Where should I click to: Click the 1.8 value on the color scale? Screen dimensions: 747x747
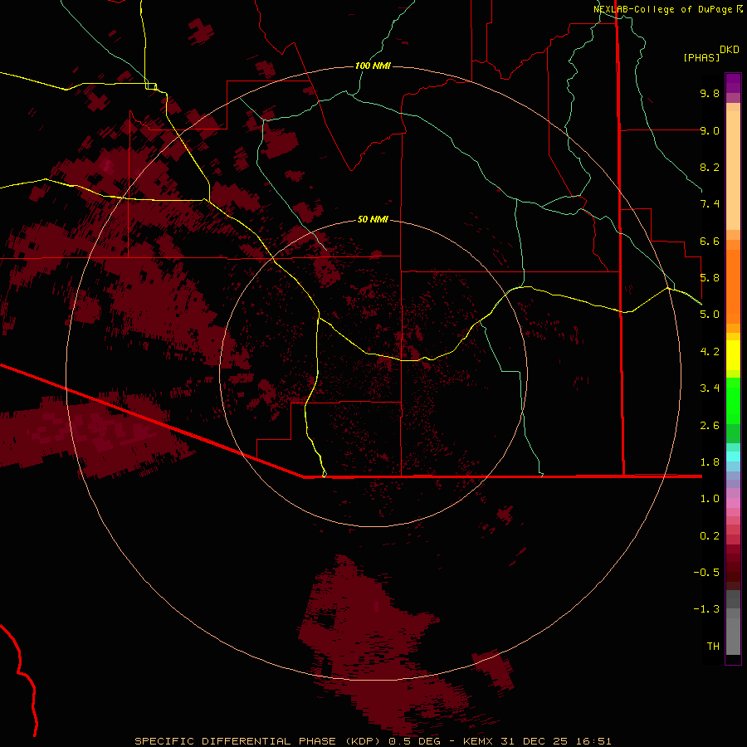[710, 462]
